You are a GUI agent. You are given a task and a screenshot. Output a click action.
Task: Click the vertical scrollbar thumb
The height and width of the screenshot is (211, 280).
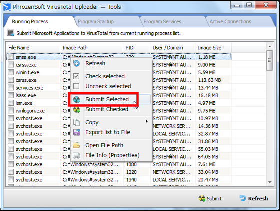[x=270, y=60]
